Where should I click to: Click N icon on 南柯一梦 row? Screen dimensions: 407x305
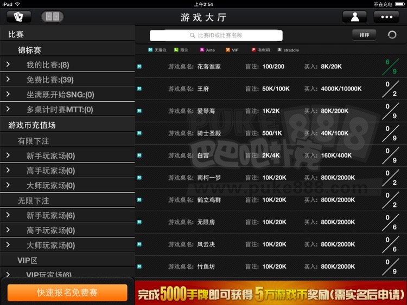pyautogui.click(x=139, y=178)
